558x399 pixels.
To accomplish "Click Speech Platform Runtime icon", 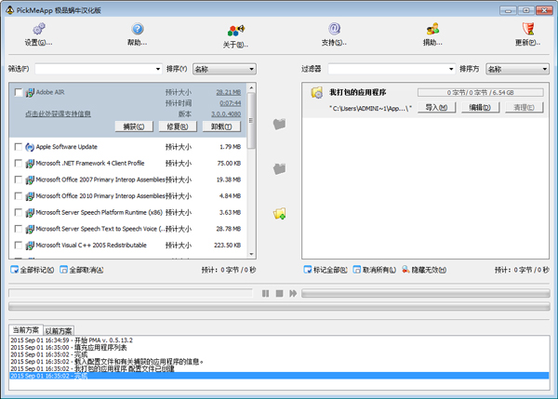I will tap(30, 212).
